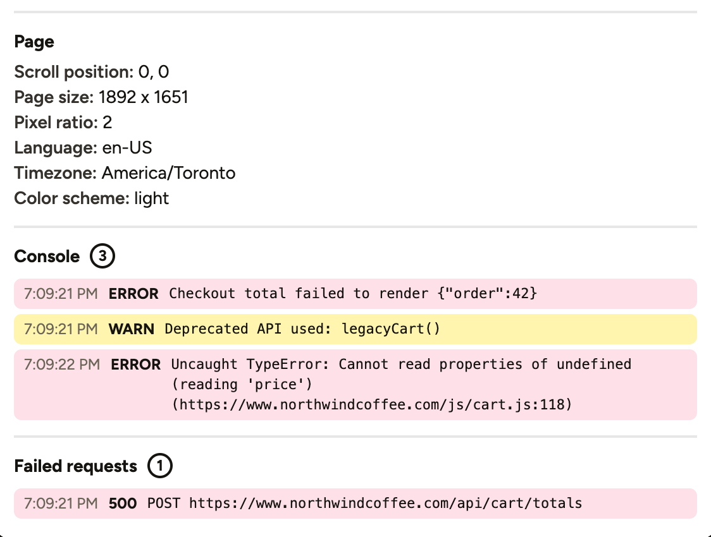The image size is (711, 537).
Task: Click the Console count badge showing 3
Action: pyautogui.click(x=102, y=256)
